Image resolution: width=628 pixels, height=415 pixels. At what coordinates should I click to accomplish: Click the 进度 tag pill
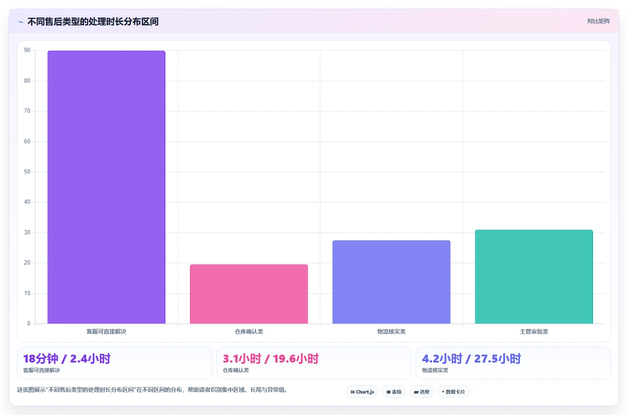[421, 392]
